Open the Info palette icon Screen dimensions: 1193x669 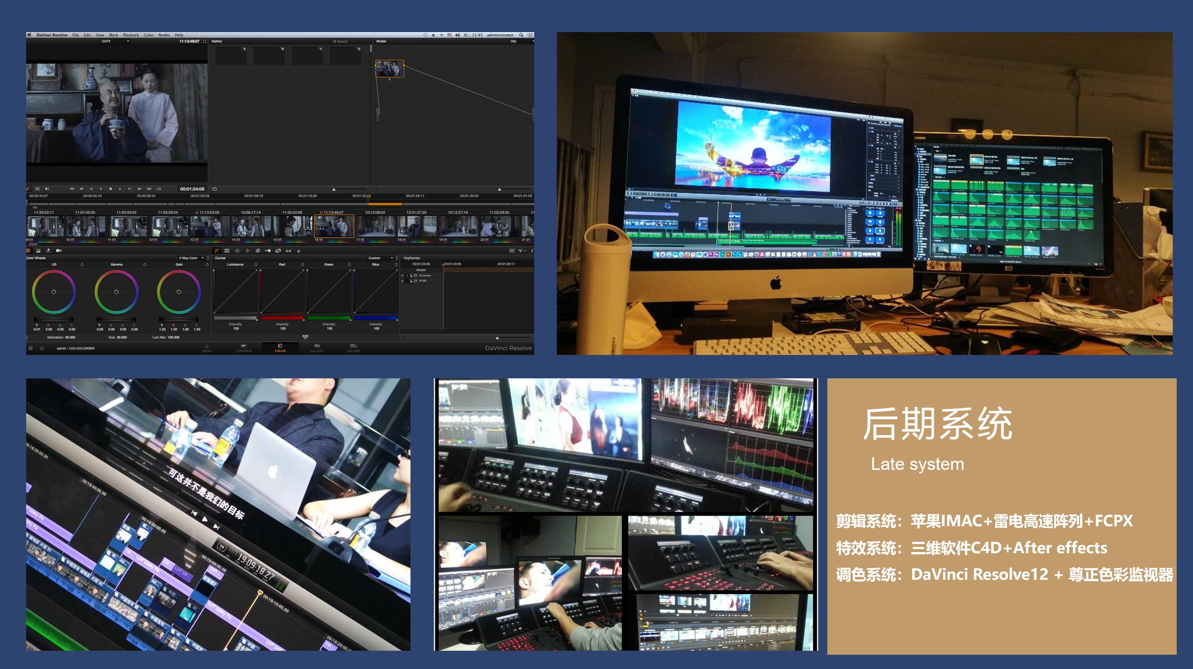[532, 251]
